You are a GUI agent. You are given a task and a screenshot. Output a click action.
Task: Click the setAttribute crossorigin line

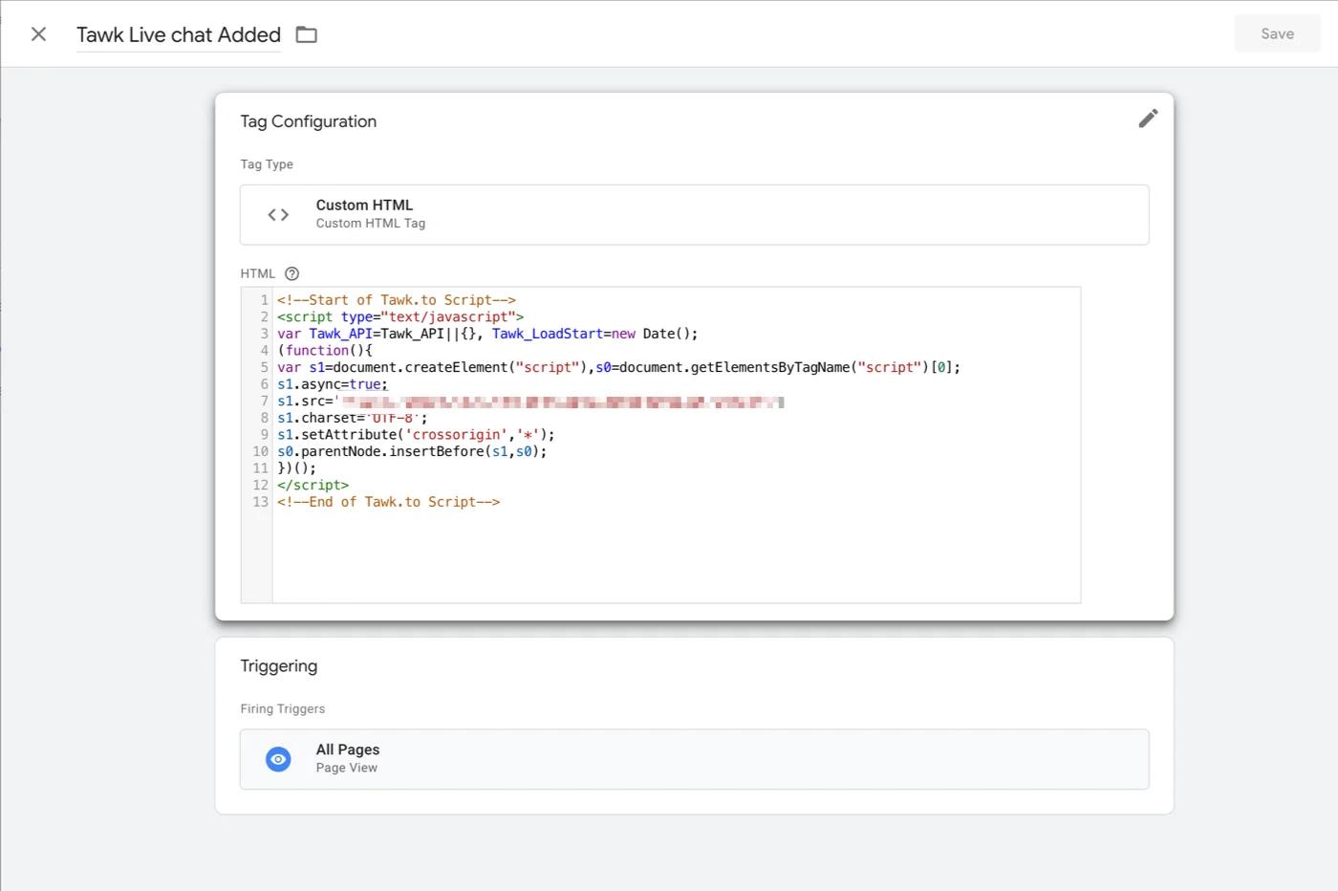pyautogui.click(x=416, y=434)
